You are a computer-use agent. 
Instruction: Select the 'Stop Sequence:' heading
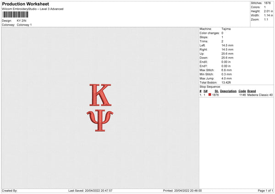click(x=210, y=87)
